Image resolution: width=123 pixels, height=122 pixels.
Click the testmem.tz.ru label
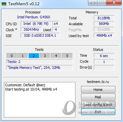click(98, 82)
